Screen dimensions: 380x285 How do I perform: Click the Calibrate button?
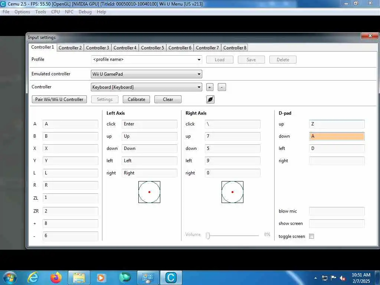[137, 99]
